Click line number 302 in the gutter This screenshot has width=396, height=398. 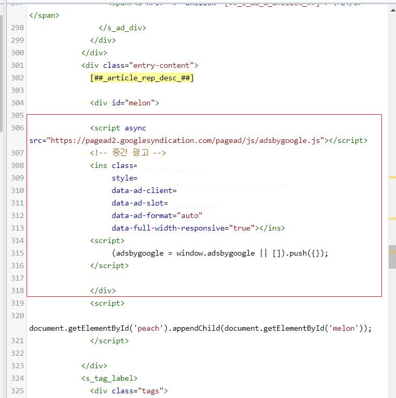(17, 78)
